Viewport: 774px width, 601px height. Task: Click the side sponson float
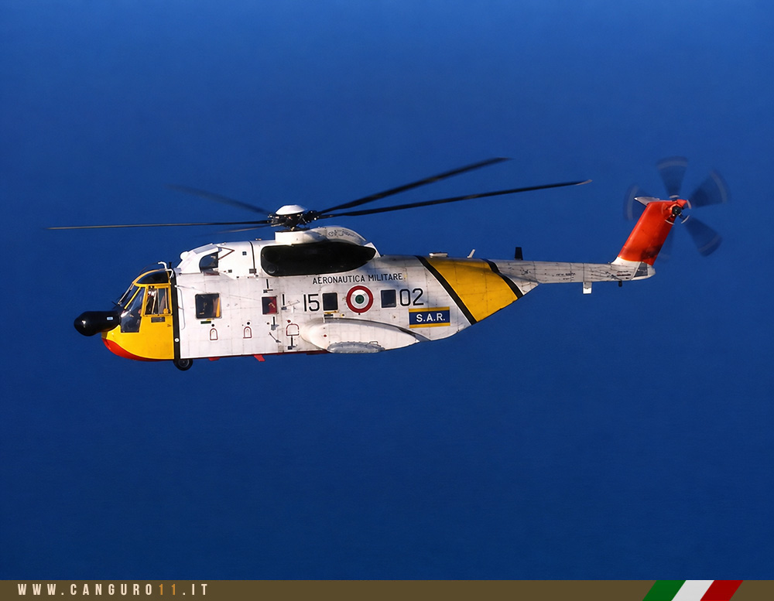(361, 336)
